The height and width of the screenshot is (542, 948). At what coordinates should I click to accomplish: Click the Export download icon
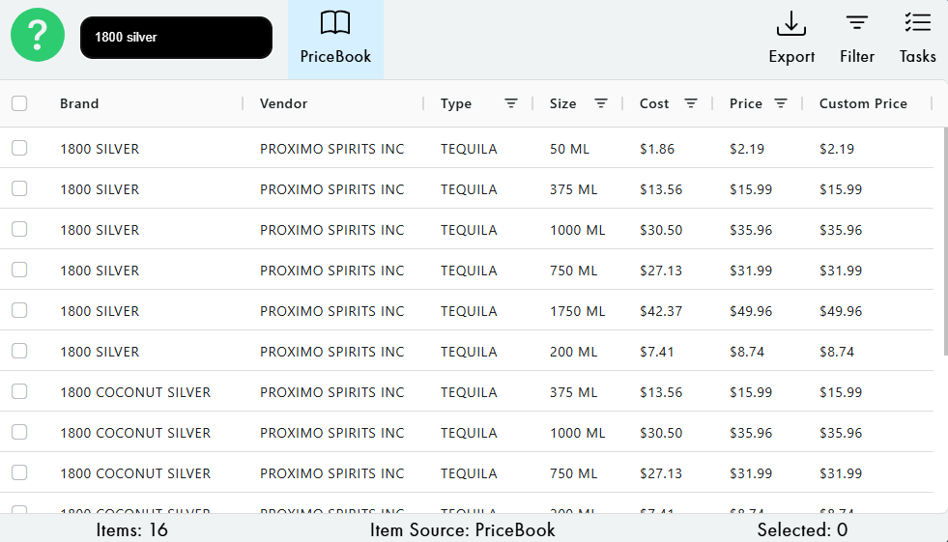[791, 23]
